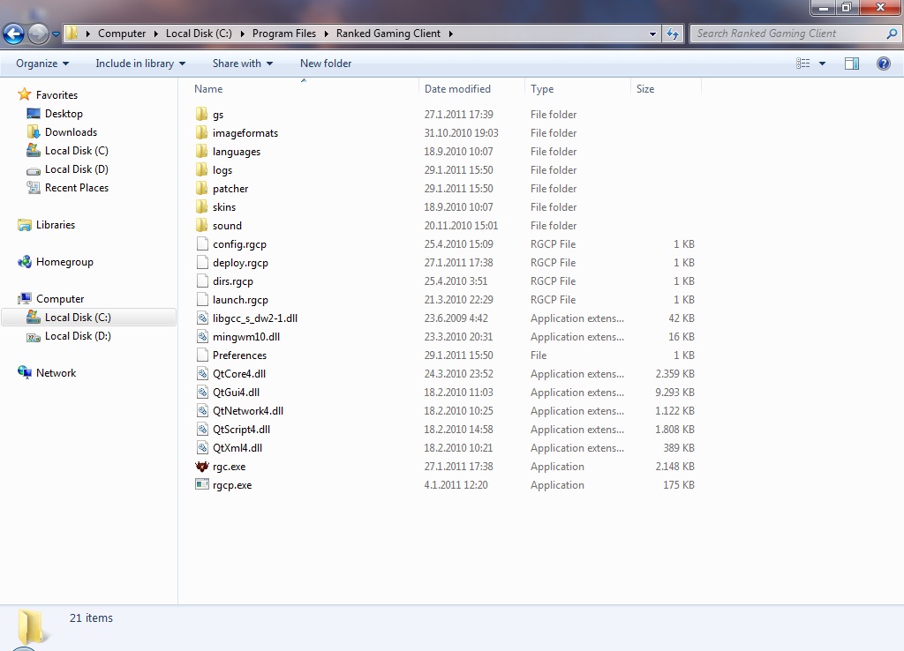The image size is (904, 651).
Task: Select Computer in the address breadcrumb
Action: click(122, 34)
